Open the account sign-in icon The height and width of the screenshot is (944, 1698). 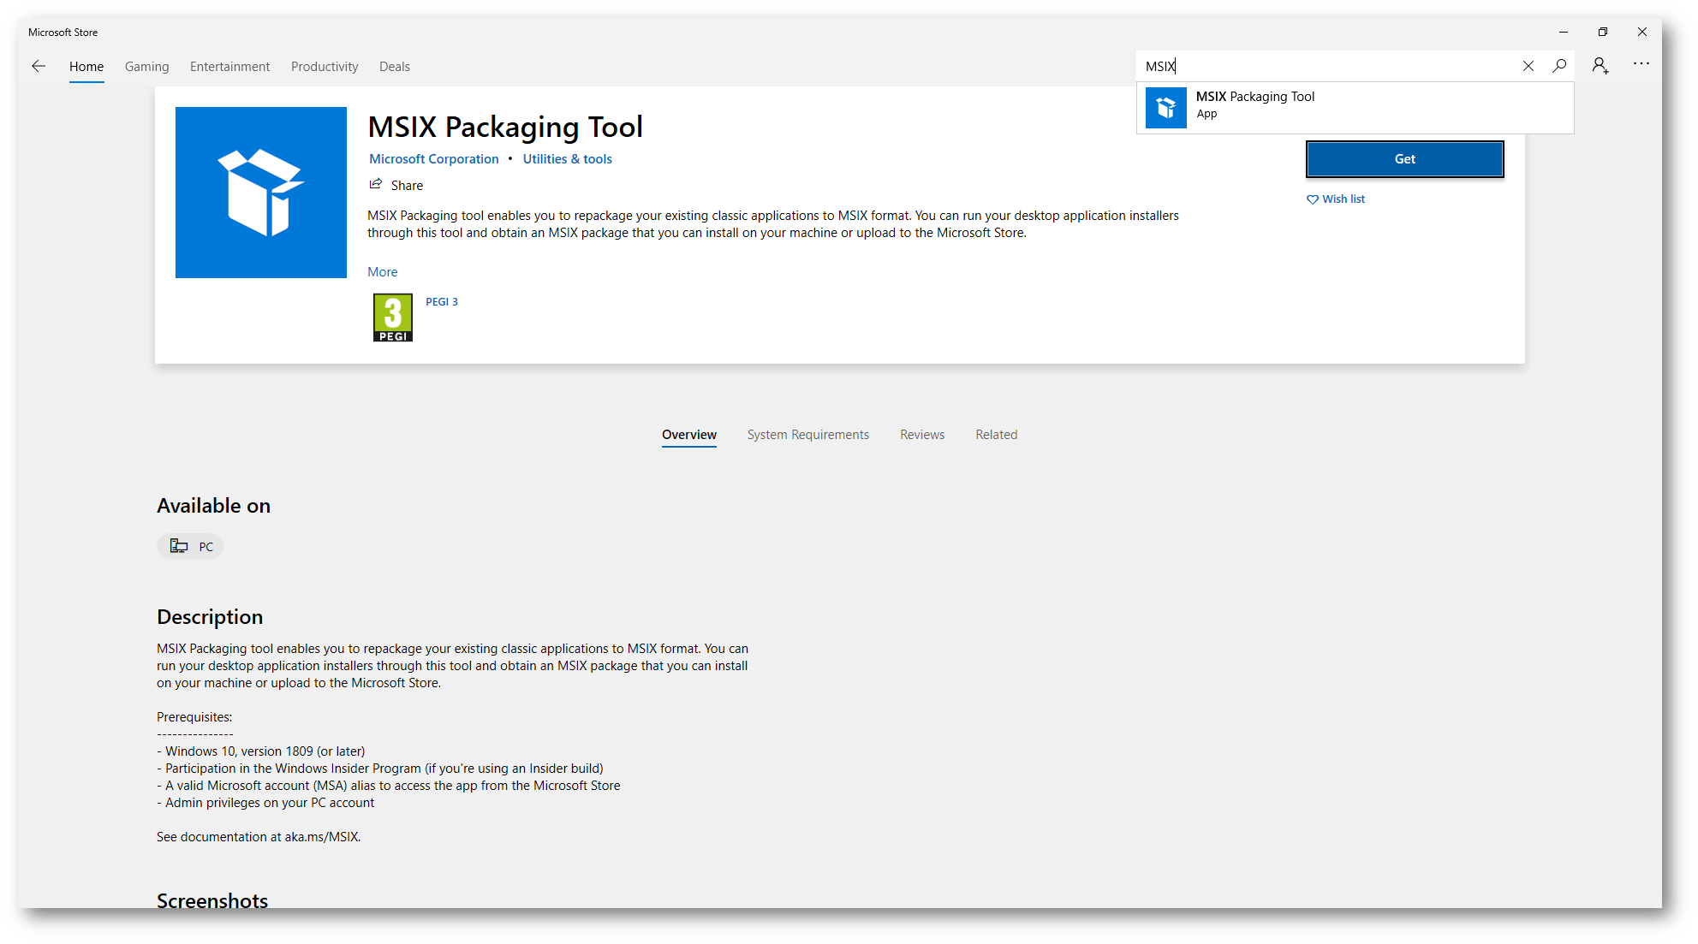[1600, 66]
